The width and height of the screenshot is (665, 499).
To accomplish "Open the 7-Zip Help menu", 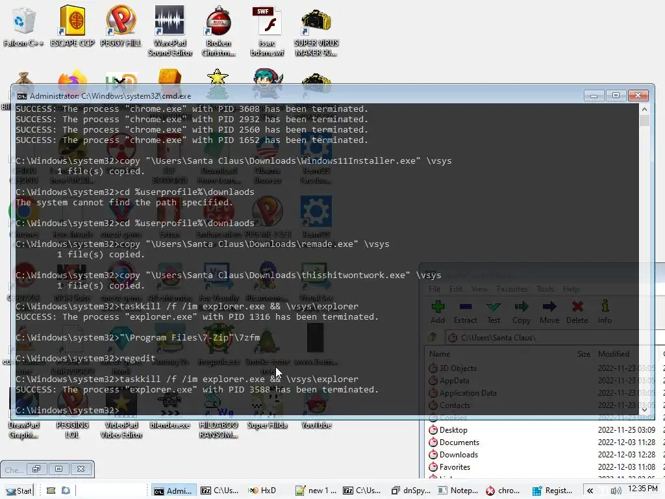I will pos(571,289).
